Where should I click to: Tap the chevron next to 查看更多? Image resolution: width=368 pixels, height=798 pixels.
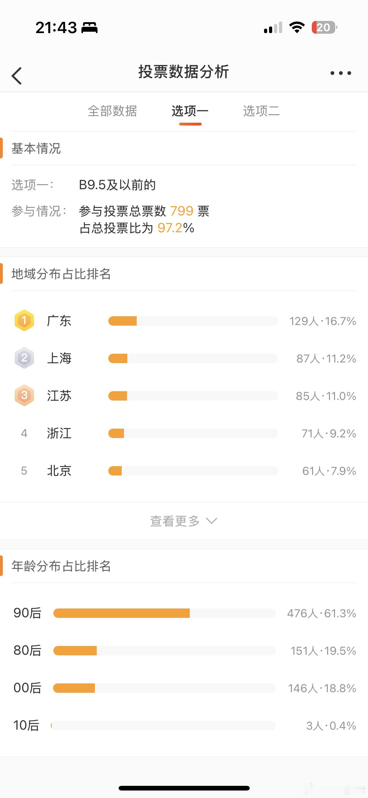(212, 521)
